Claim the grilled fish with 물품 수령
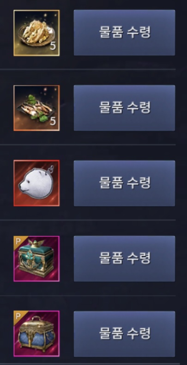The image size is (187, 365). pos(125,108)
